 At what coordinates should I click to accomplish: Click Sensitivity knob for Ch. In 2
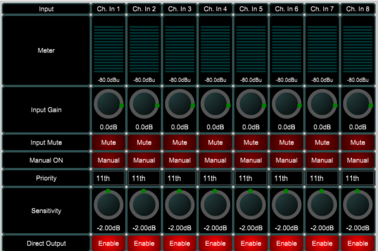click(x=144, y=204)
